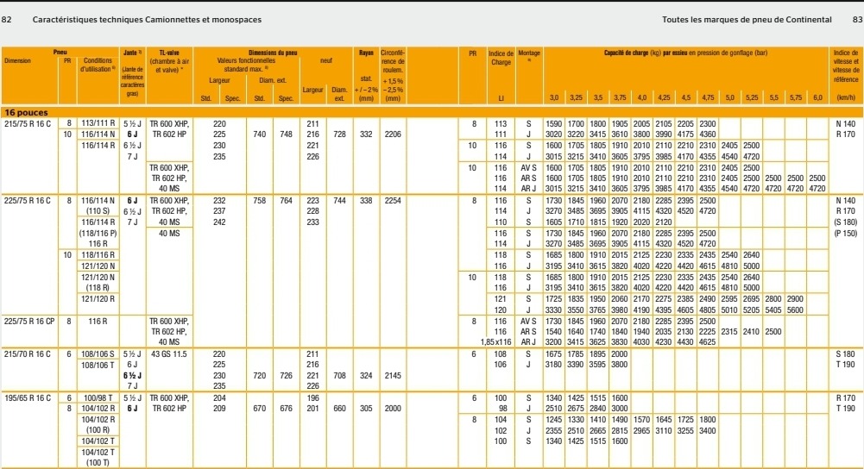Viewport: 864px width, 469px height.
Task: Click the speed index "(S 180)"
Action: (846, 222)
